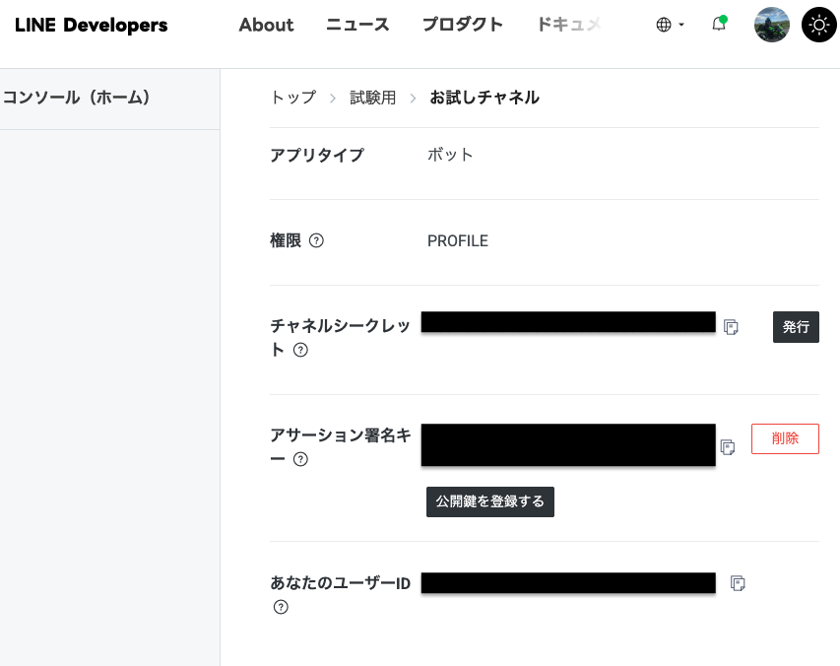Open the ニュース menu item
Viewport: 840px width, 666px height.
click(x=357, y=25)
